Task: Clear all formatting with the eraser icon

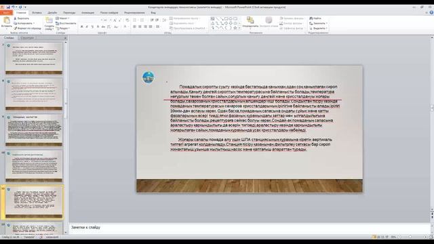Action: (x=127, y=20)
